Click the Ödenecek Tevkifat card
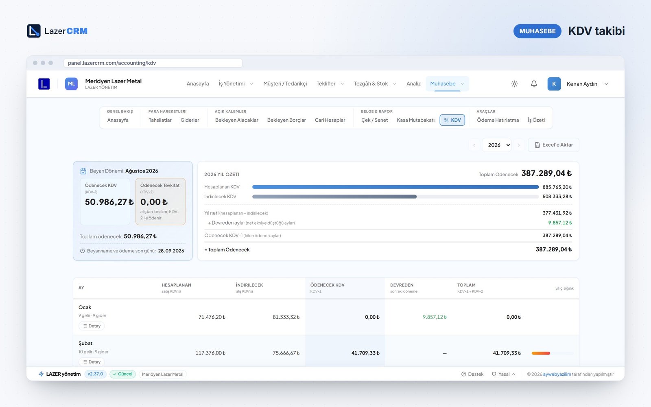The image size is (651, 407). click(x=160, y=201)
